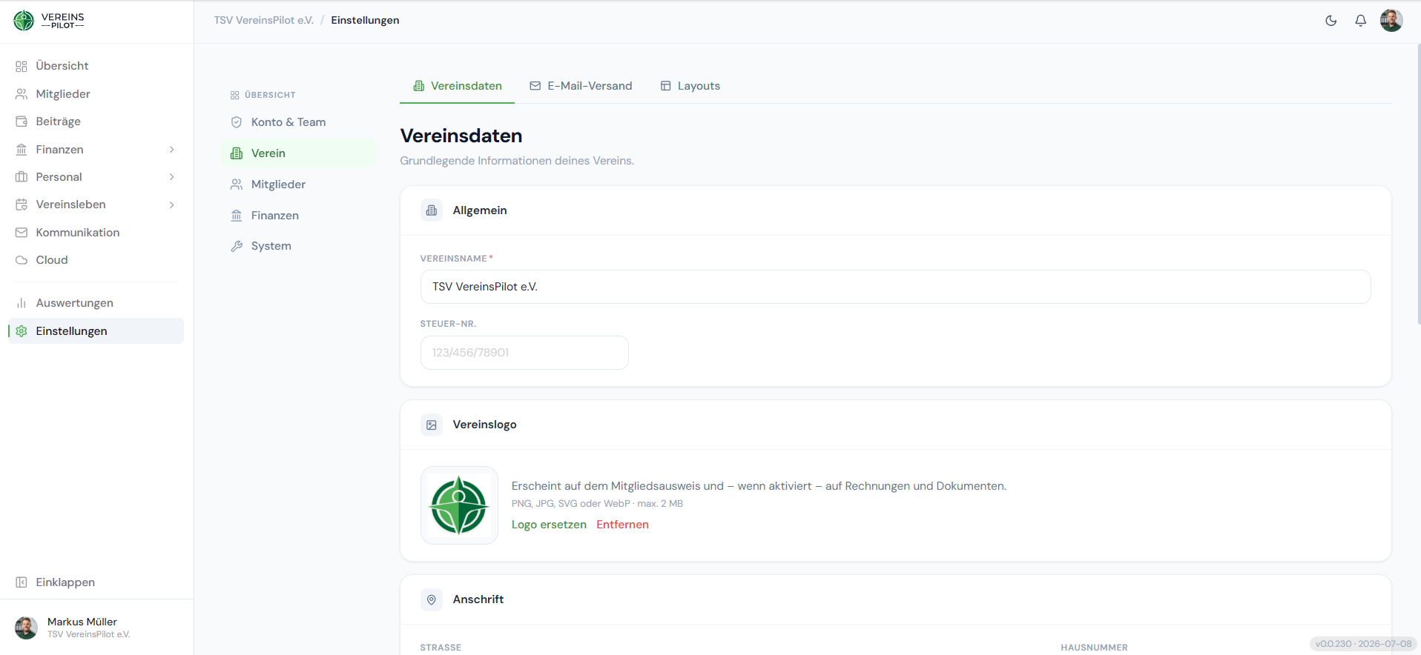This screenshot has width=1421, height=655.
Task: Open Mitglieder in the settings navigation
Action: click(x=299, y=184)
